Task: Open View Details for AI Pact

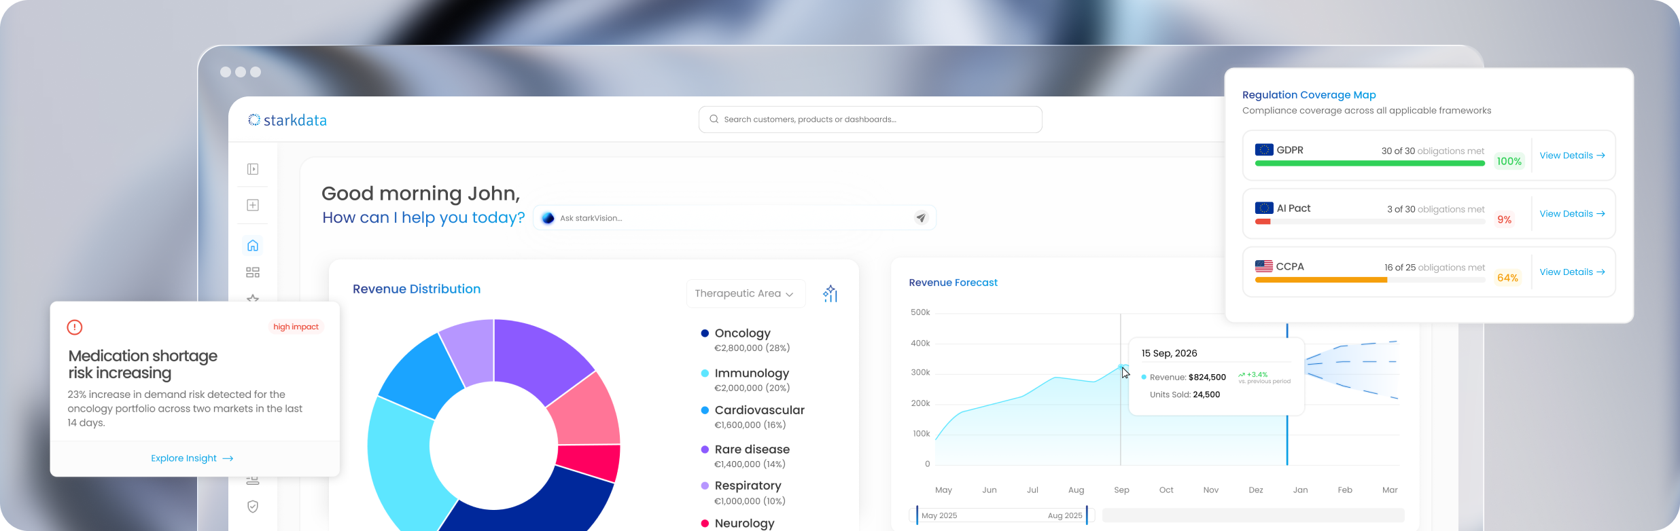Action: (1572, 214)
